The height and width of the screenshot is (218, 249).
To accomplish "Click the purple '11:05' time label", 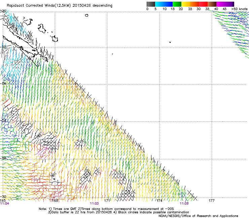I will click(x=94, y=204).
